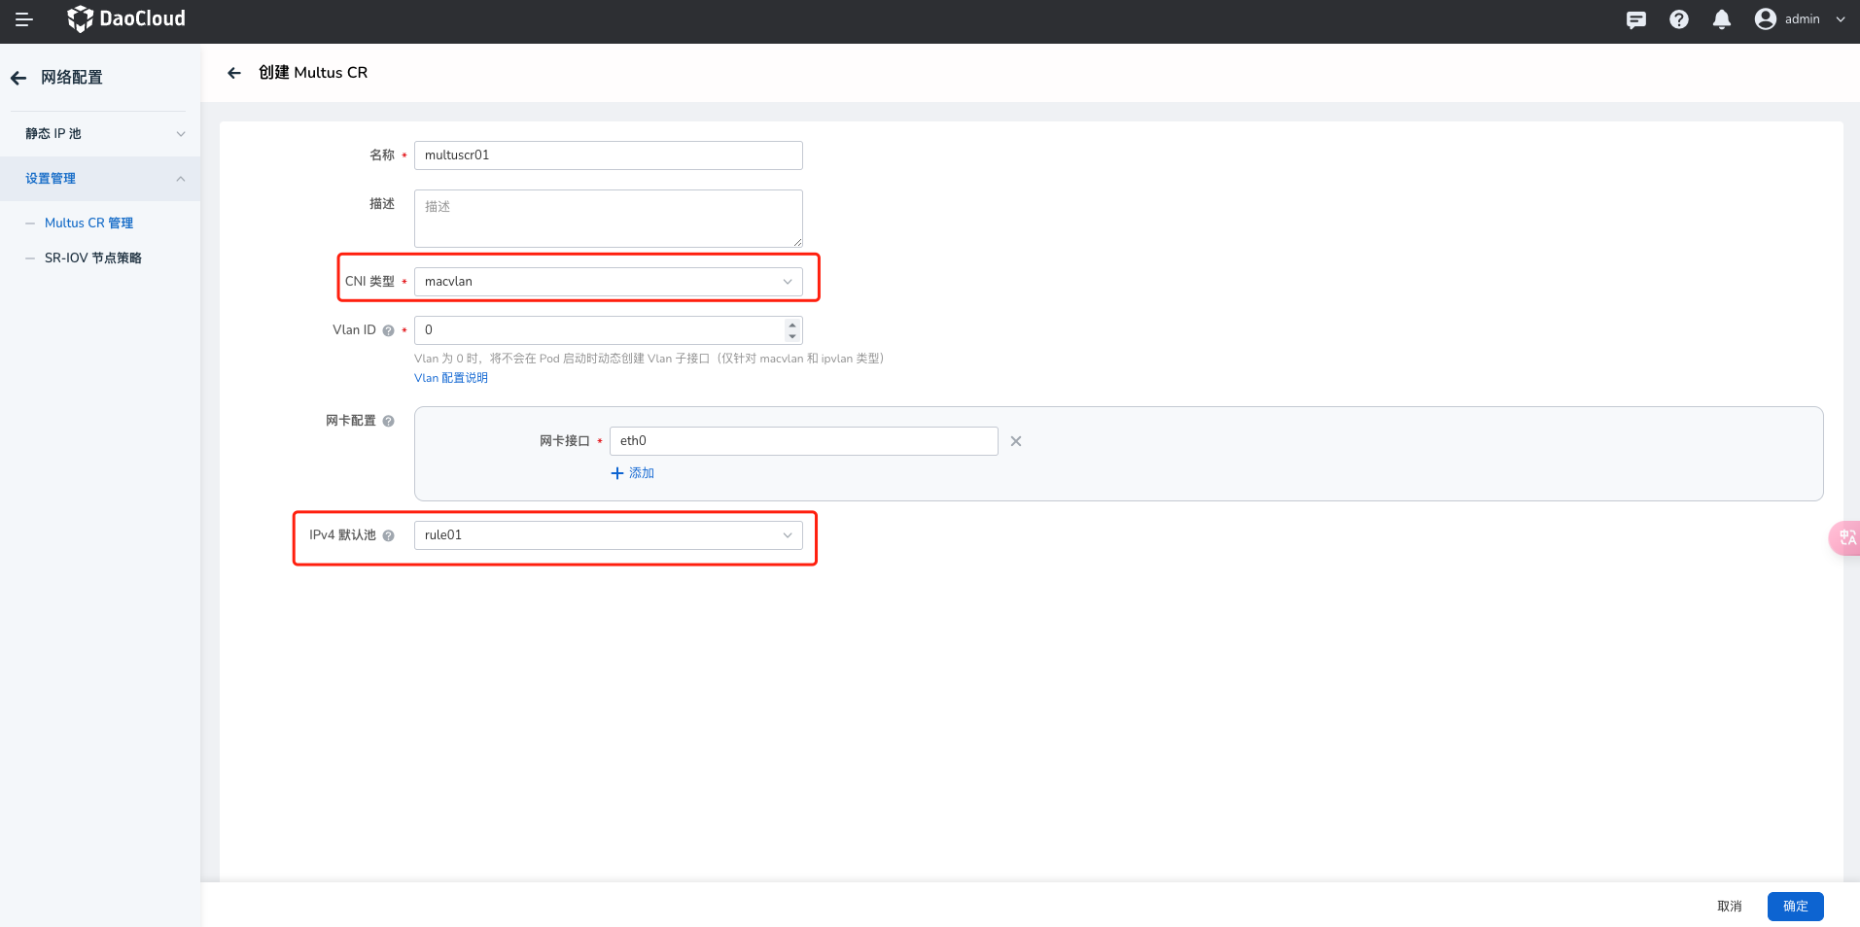Open the notifications bell
This screenshot has width=1860, height=927.
point(1722,19)
